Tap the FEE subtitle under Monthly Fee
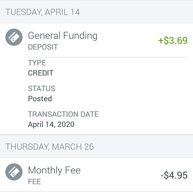Viewport: 193px width, 192px height. (34, 182)
